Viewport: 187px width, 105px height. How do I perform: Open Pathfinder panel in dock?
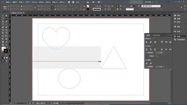pos(179,40)
